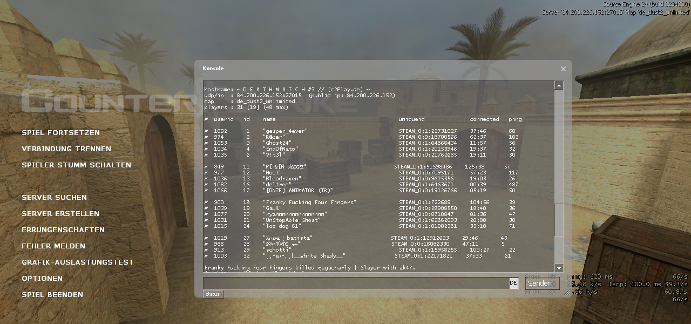Select Server erstellen
Viewport: 691px width, 324px height.
[x=60, y=214]
